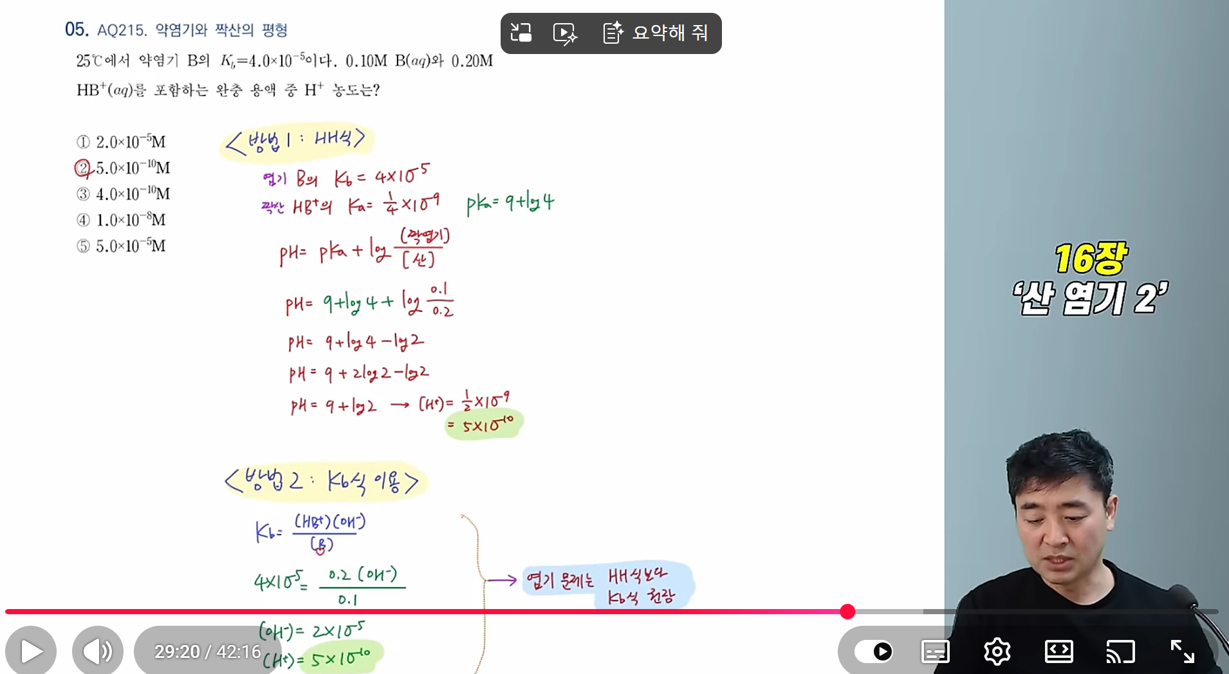Click the heading 05. AQ215. 약염기와 짝산의 평형
Image resolution: width=1229 pixels, height=674 pixels.
[x=176, y=30]
